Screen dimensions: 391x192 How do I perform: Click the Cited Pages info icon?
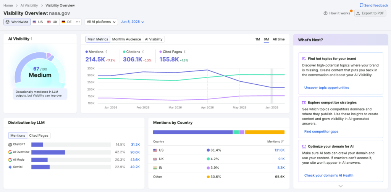pos(184,52)
